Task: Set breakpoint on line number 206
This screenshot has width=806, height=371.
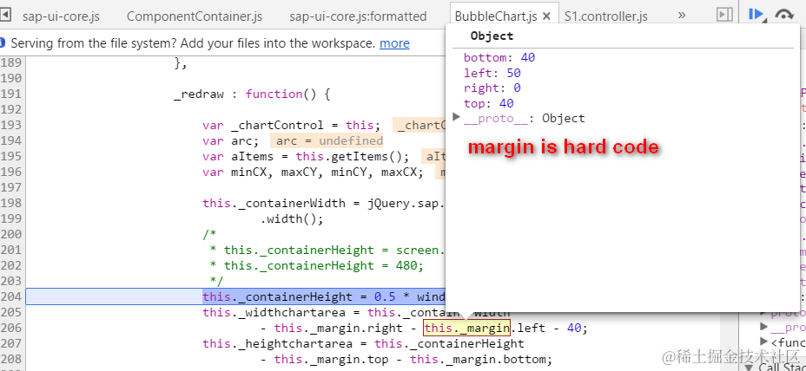Action: pos(10,328)
